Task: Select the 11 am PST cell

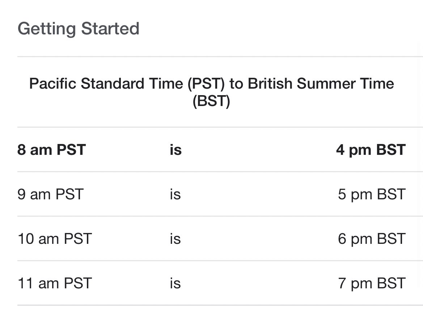Action: point(55,283)
